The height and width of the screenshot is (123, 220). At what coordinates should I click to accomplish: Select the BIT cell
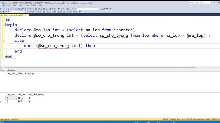point(22,102)
